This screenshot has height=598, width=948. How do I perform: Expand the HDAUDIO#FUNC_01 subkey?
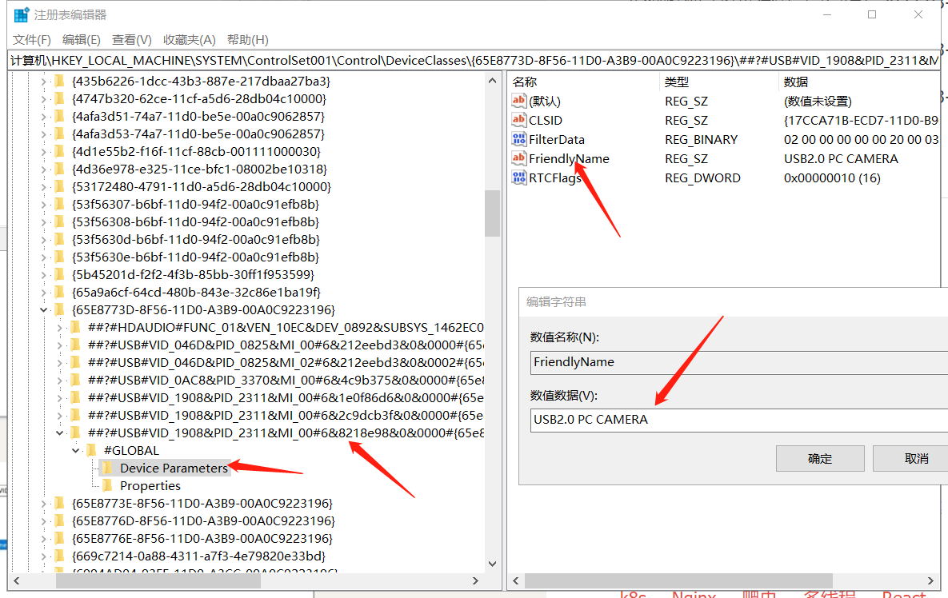point(60,327)
